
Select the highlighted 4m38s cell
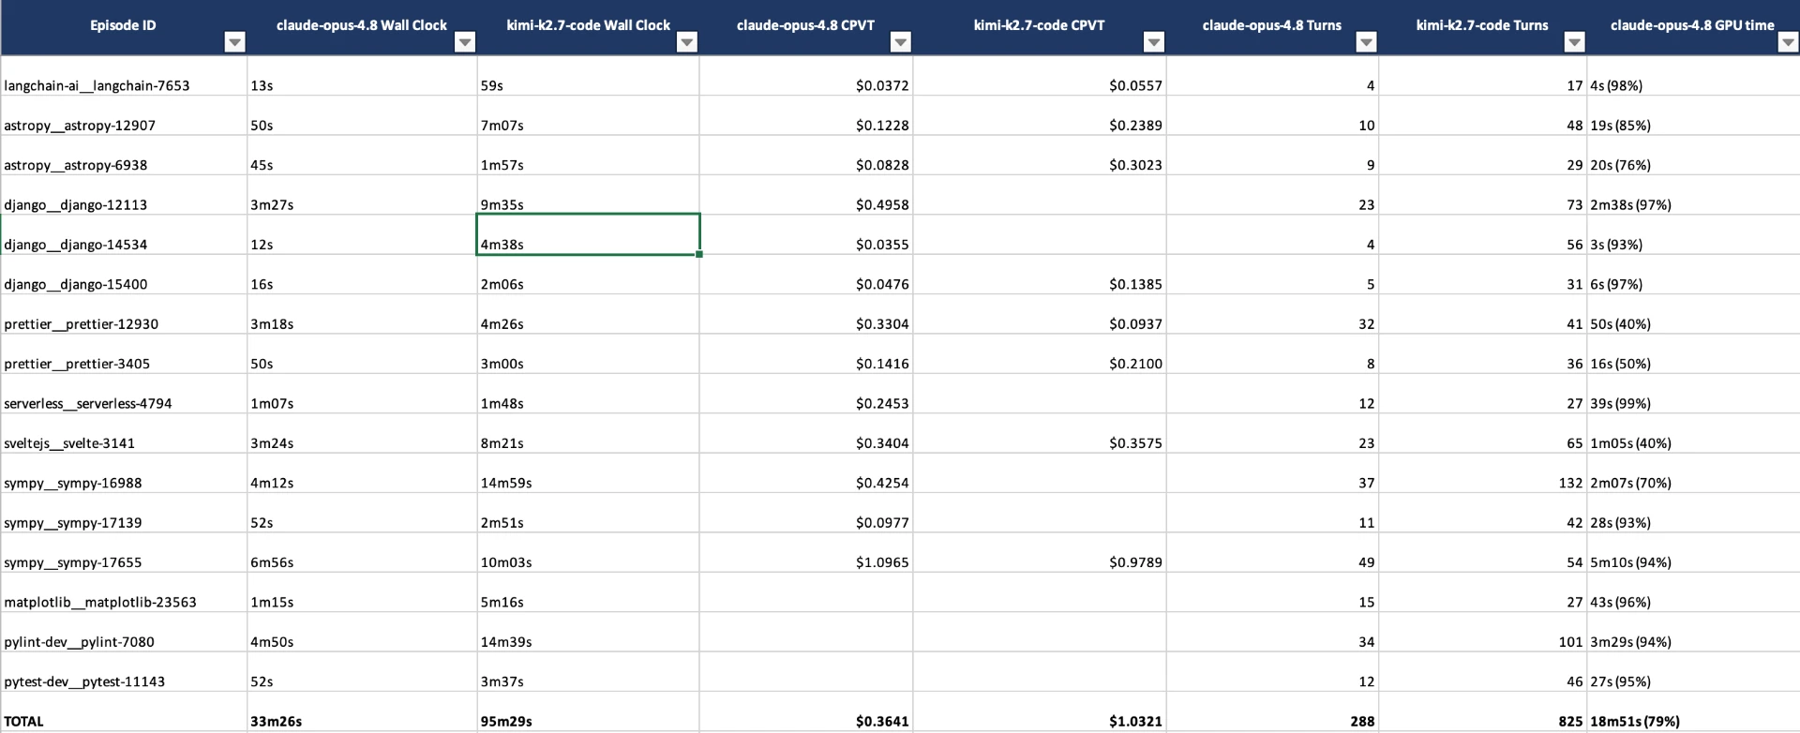pos(588,234)
